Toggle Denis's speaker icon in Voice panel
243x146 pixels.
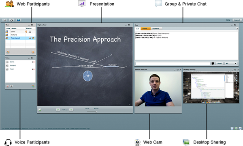pyautogui.click(x=7, y=62)
